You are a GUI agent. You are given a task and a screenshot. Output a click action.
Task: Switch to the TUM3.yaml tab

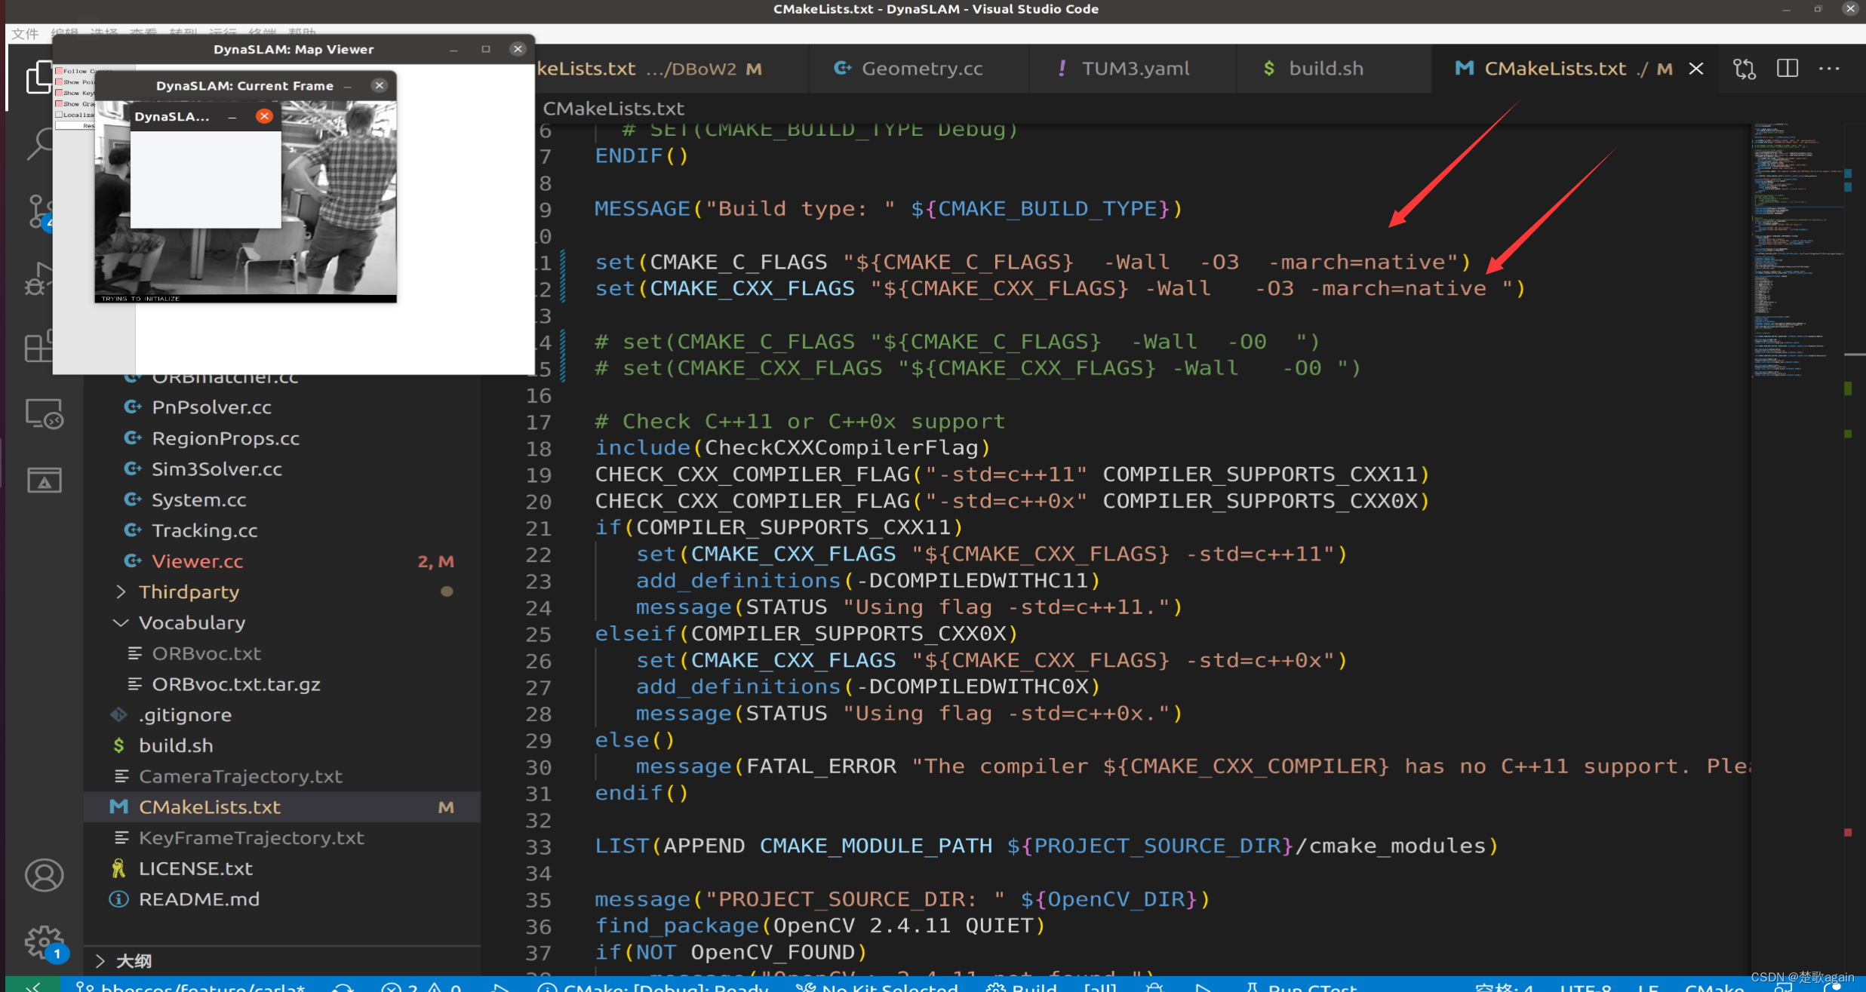click(1135, 69)
